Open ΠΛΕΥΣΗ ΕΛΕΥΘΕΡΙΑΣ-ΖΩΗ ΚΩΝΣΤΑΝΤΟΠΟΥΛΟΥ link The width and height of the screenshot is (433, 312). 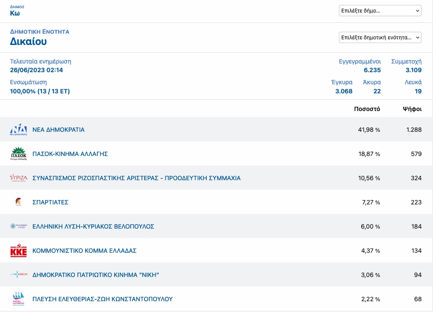click(103, 299)
